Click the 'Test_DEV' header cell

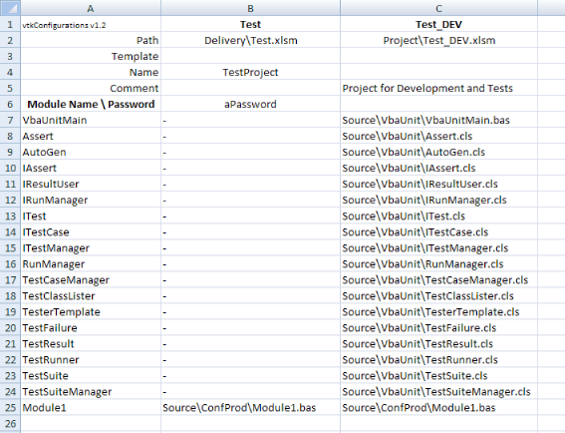tap(438, 24)
